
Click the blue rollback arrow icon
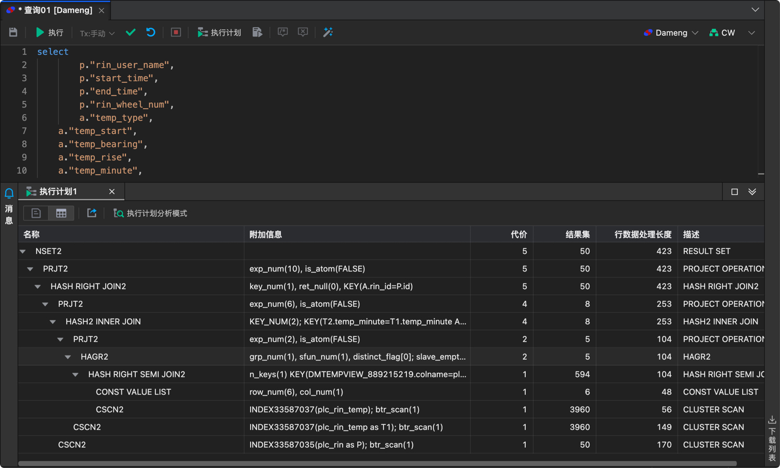[x=151, y=32]
